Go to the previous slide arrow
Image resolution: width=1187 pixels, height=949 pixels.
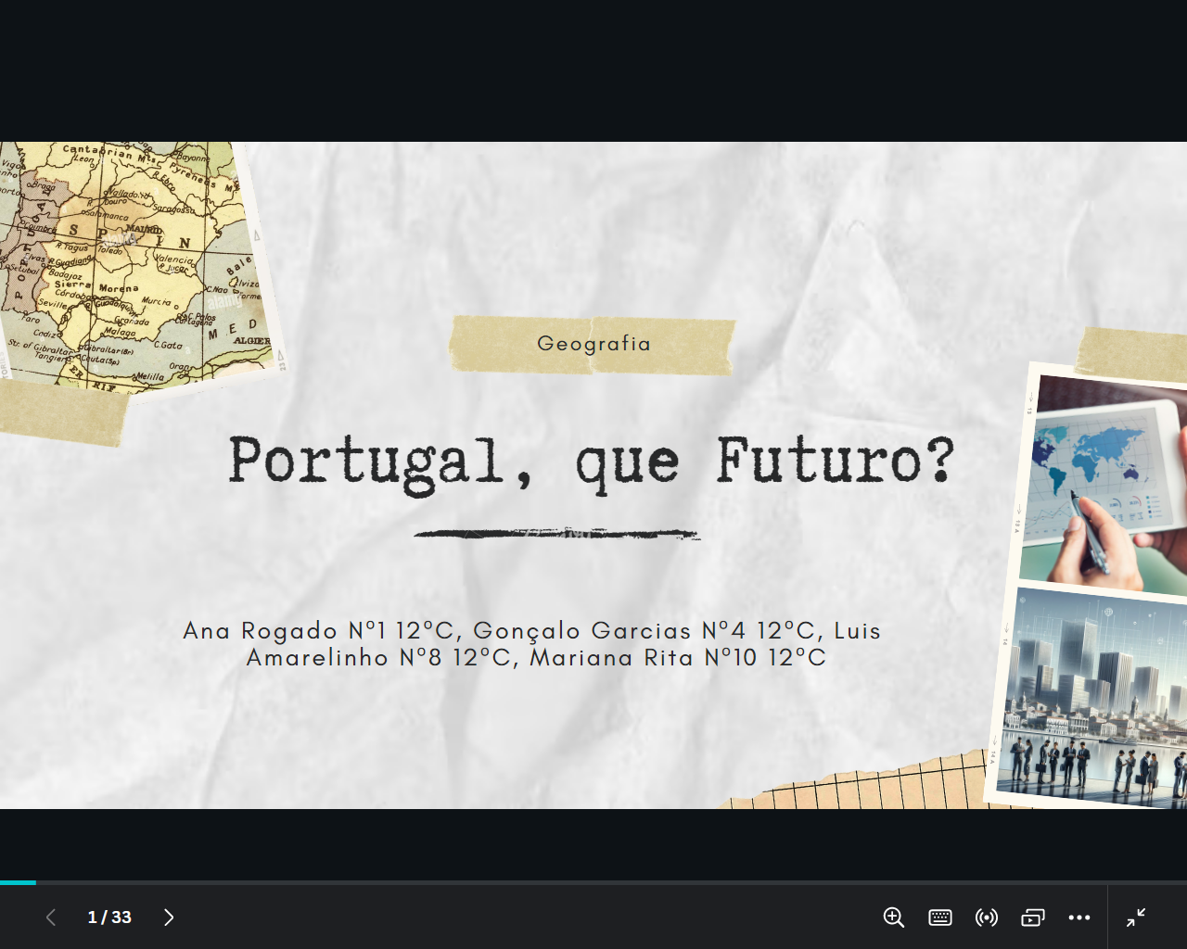point(51,917)
